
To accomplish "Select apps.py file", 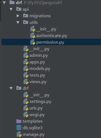I will click(37, 62).
